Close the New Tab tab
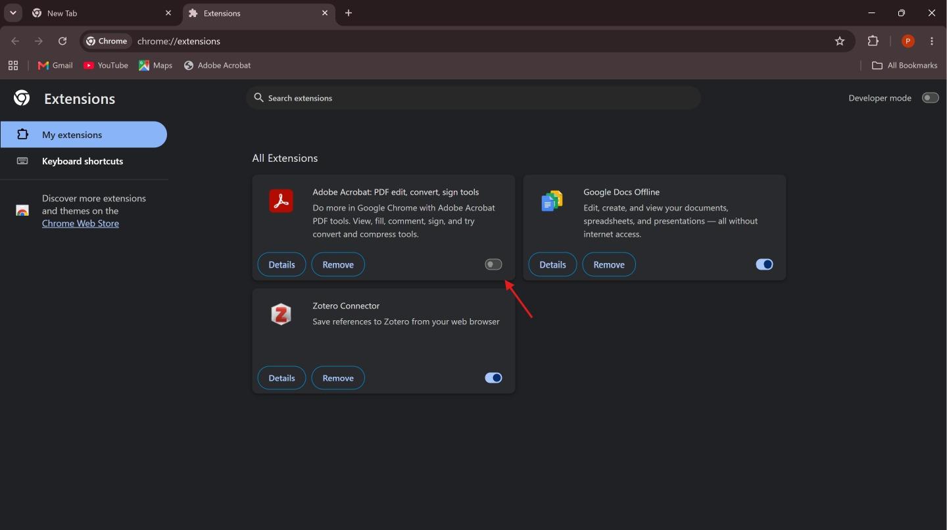947x530 pixels. [x=168, y=13]
